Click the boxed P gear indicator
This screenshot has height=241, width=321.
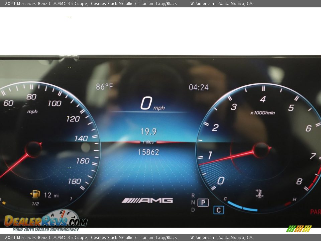coord(203,203)
